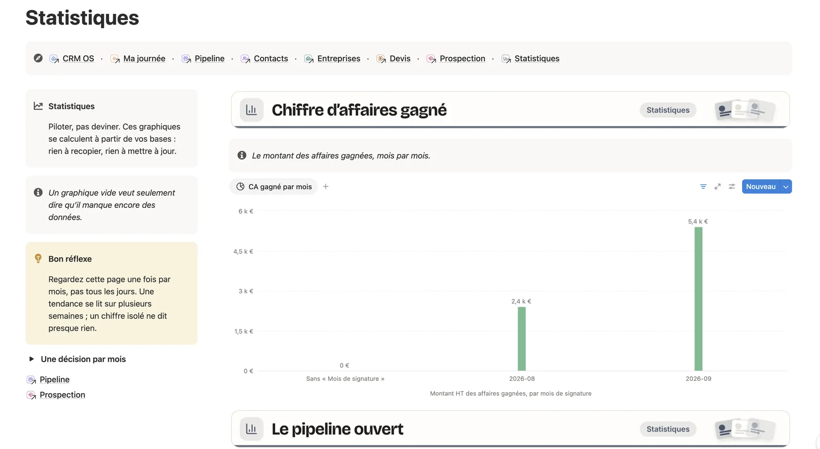The width and height of the screenshot is (820, 449).
Task: Click the Nouveau button
Action: (761, 187)
